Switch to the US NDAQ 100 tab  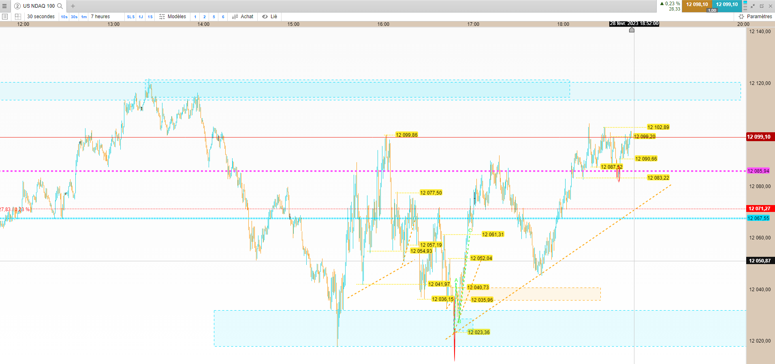click(x=39, y=6)
